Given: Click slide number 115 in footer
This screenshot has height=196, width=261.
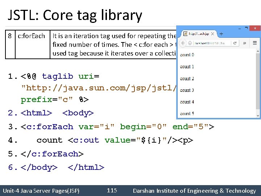Looking at the screenshot, I should click(112, 190).
